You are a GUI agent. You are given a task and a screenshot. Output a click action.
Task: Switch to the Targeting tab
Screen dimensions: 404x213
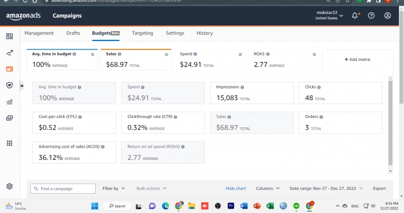tap(142, 33)
